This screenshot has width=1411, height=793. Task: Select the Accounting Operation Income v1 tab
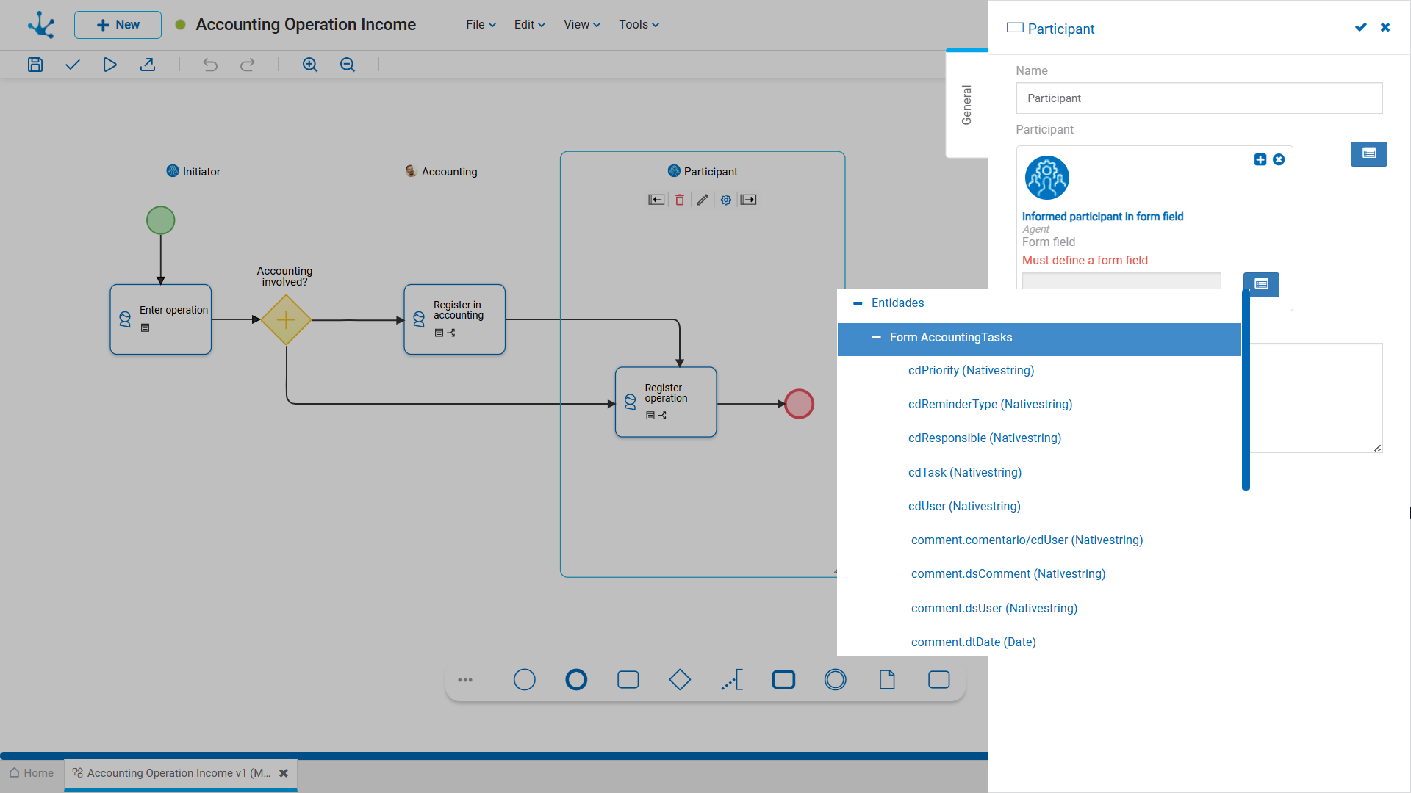pyautogui.click(x=180, y=773)
